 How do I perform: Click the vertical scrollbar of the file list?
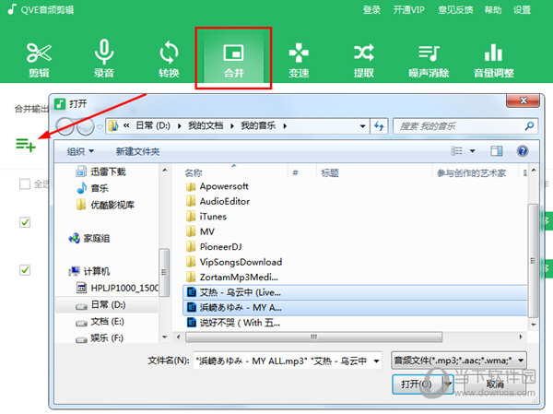pos(533,260)
